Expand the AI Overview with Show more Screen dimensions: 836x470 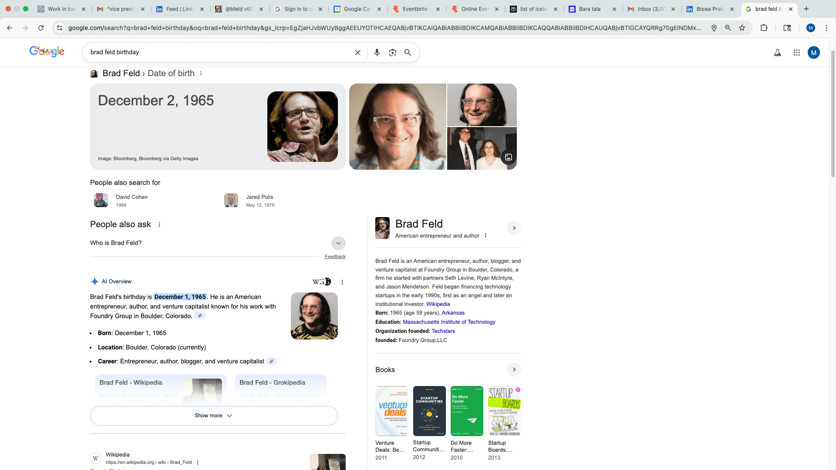click(213, 416)
